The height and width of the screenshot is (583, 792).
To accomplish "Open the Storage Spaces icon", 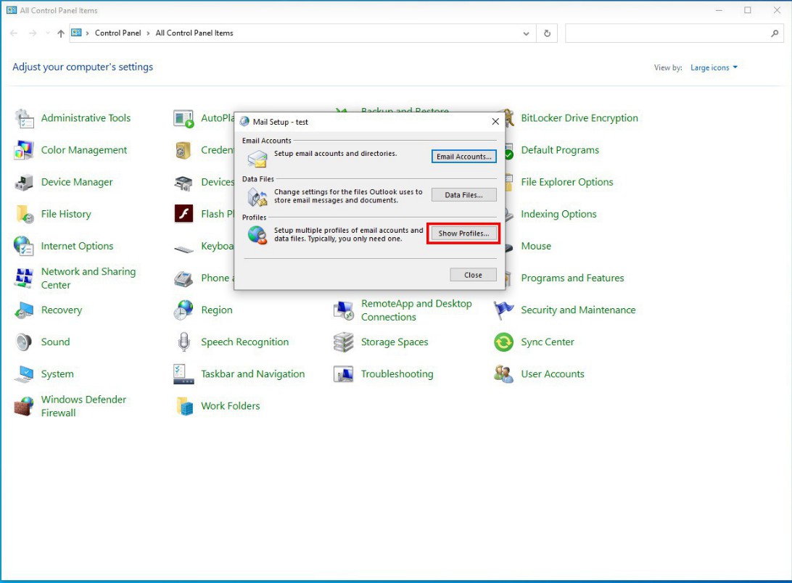I will point(344,342).
